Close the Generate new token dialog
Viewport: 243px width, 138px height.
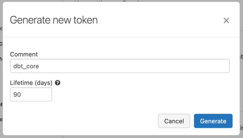click(226, 21)
